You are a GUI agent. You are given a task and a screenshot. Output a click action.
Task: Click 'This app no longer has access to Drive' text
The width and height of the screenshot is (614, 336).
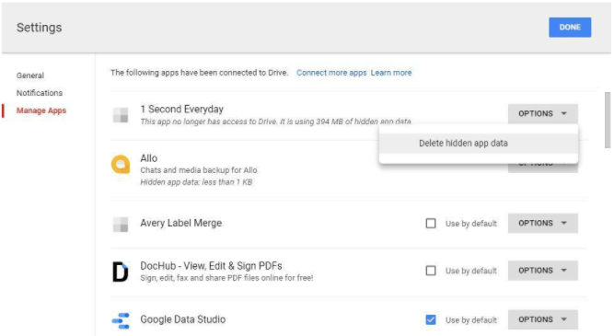[x=275, y=122]
